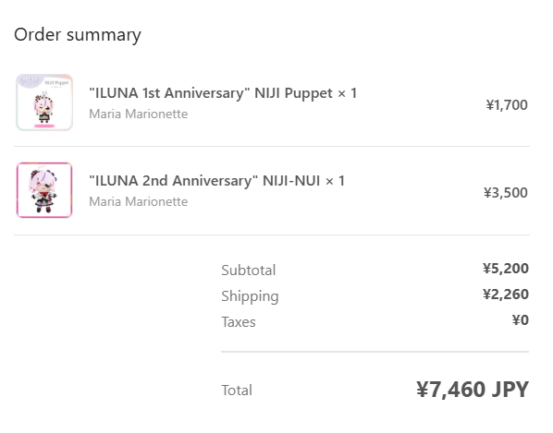Click the × 1 quantity of NIJI Puppet
The height and width of the screenshot is (433, 553).
point(348,93)
